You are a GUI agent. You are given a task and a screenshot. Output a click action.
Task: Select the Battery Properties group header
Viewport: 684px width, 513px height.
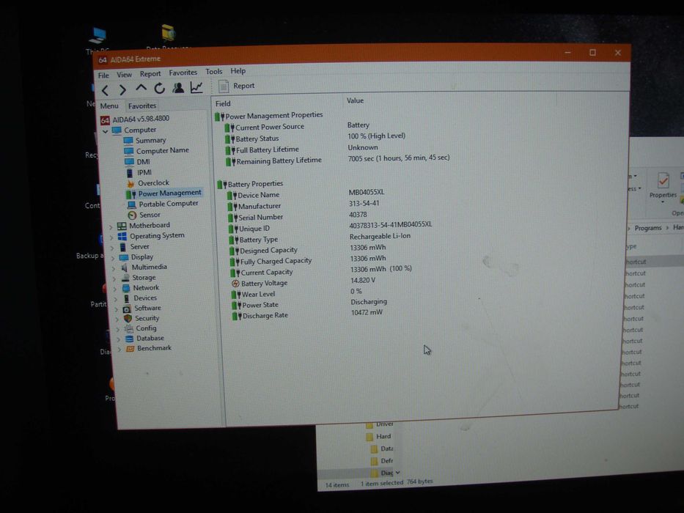(x=251, y=184)
